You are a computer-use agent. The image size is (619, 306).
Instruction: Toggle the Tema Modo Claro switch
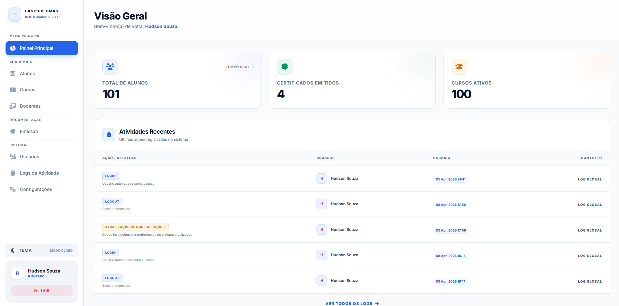click(x=42, y=250)
